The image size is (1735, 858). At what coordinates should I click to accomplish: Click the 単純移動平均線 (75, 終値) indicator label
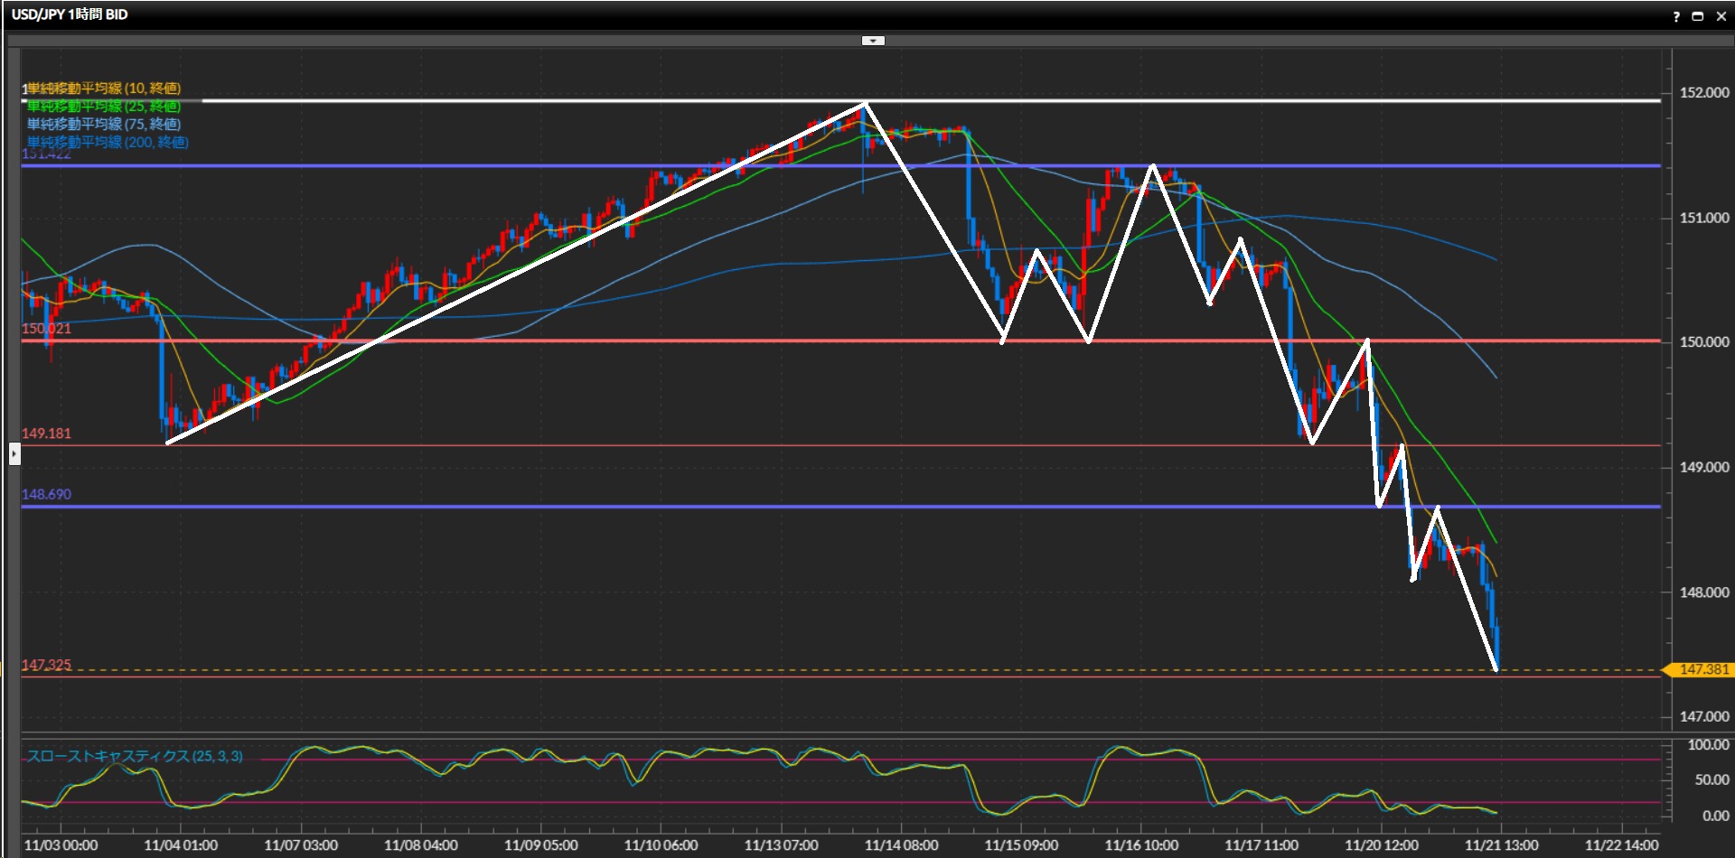pos(104,125)
